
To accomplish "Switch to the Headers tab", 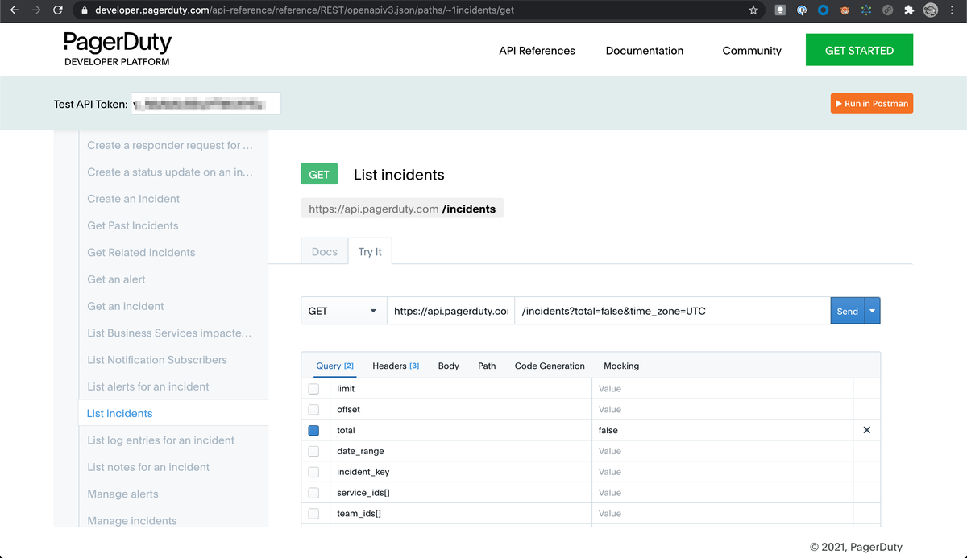I will (x=396, y=366).
